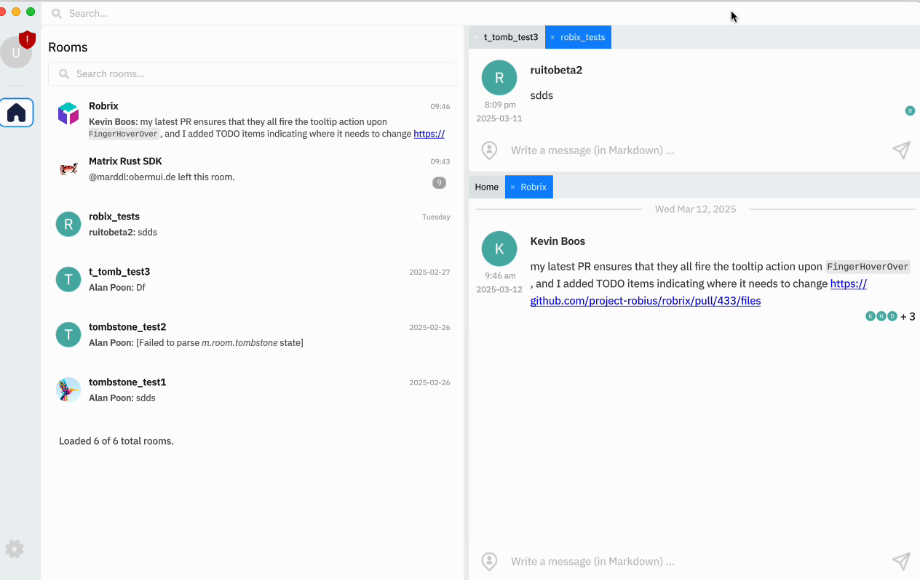Click the tombstone_test2 room T avatar
The image size is (920, 580).
[x=68, y=334]
